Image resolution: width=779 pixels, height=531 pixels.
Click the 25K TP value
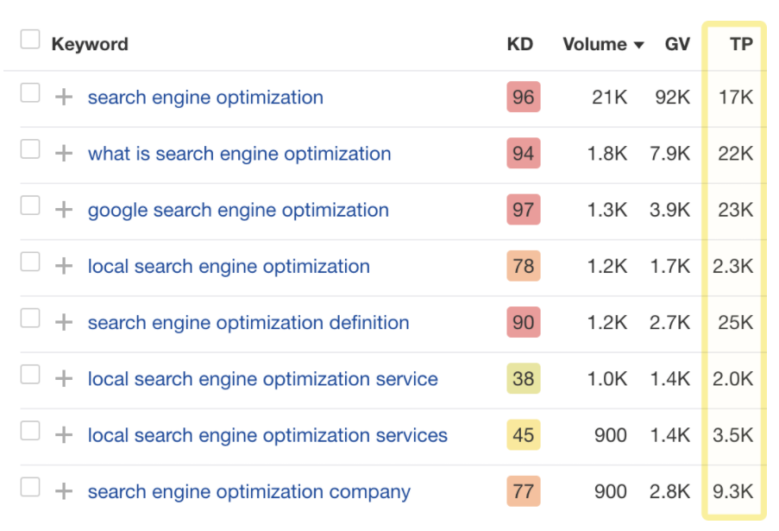point(735,323)
